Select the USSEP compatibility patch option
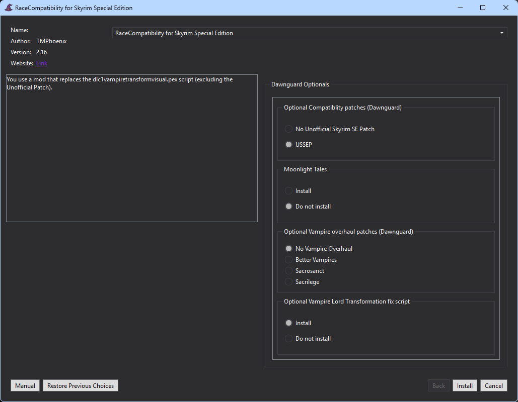Screen dimensions: 518x402 pyautogui.click(x=299, y=144)
